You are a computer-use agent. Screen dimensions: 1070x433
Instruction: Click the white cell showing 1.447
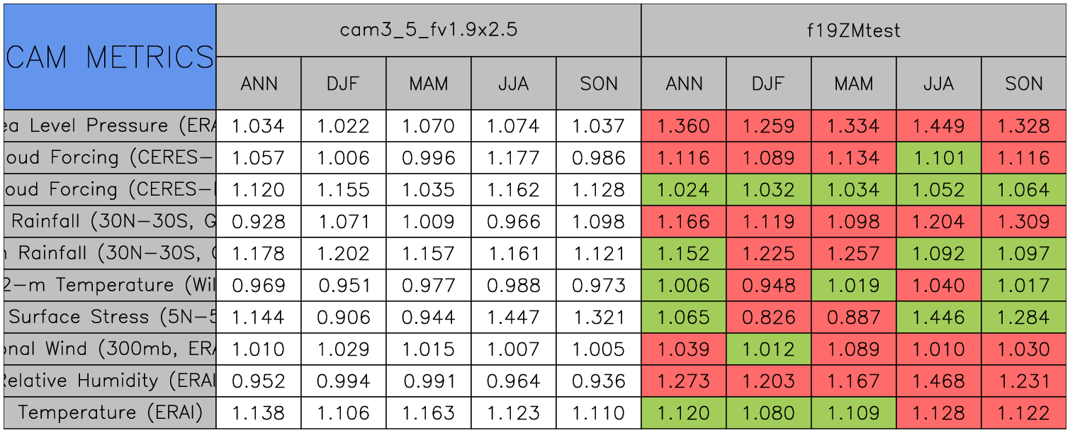click(513, 317)
